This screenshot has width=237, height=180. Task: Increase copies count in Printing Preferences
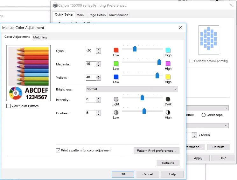[194, 134]
